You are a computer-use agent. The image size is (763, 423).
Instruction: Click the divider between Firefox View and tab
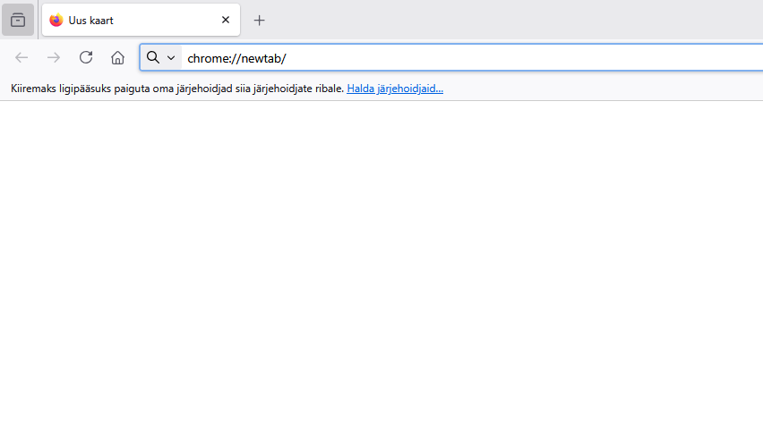(38, 20)
